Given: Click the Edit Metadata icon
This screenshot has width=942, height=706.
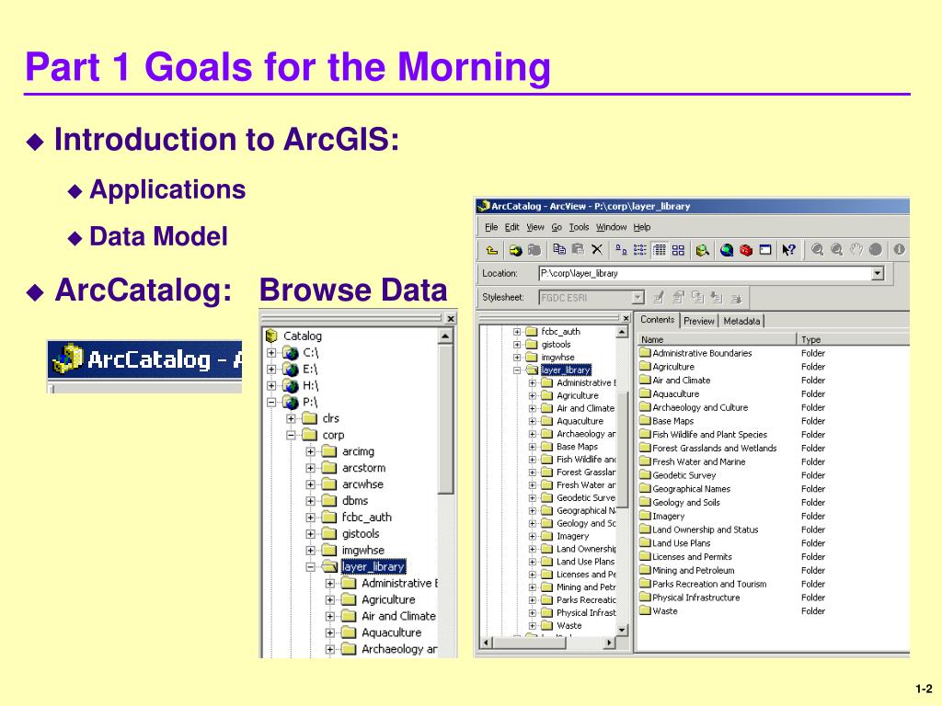Looking at the screenshot, I should 659,297.
